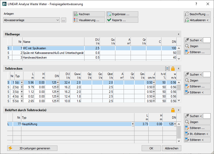Click the Fließwege scrollbar up arrow
This screenshot has width=214, height=154.
pyautogui.click(x=179, y=48)
